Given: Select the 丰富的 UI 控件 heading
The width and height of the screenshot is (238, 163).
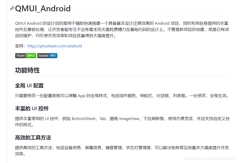Looking at the screenshot, I should point(31,108).
